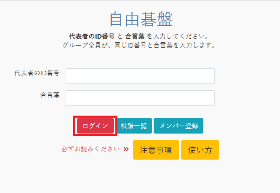This screenshot has height=193, width=280.
Task: Click the 同じID番号と合言葉 phrase
Action: 144,45
